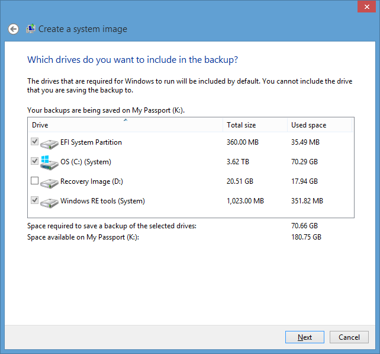Select the Windows RE tools (System) label
This screenshot has height=354, width=380.
(102, 201)
